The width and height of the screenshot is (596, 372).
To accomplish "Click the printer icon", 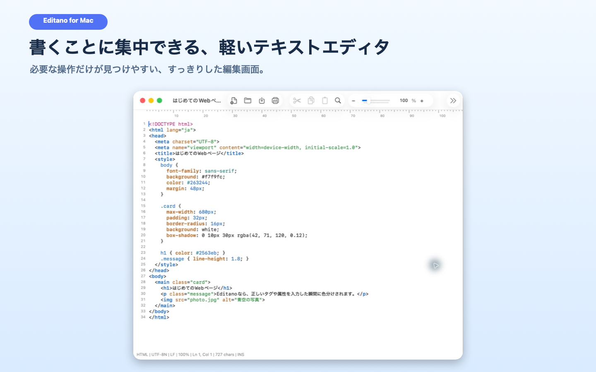I will coord(275,100).
